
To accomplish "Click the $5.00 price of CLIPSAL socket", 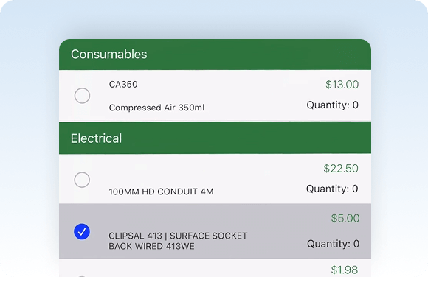I will coord(345,218).
